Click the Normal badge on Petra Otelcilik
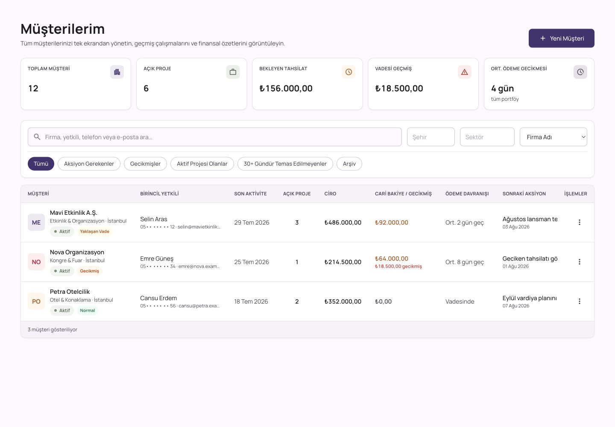Screen dimensions: 615x427 click(x=87, y=310)
